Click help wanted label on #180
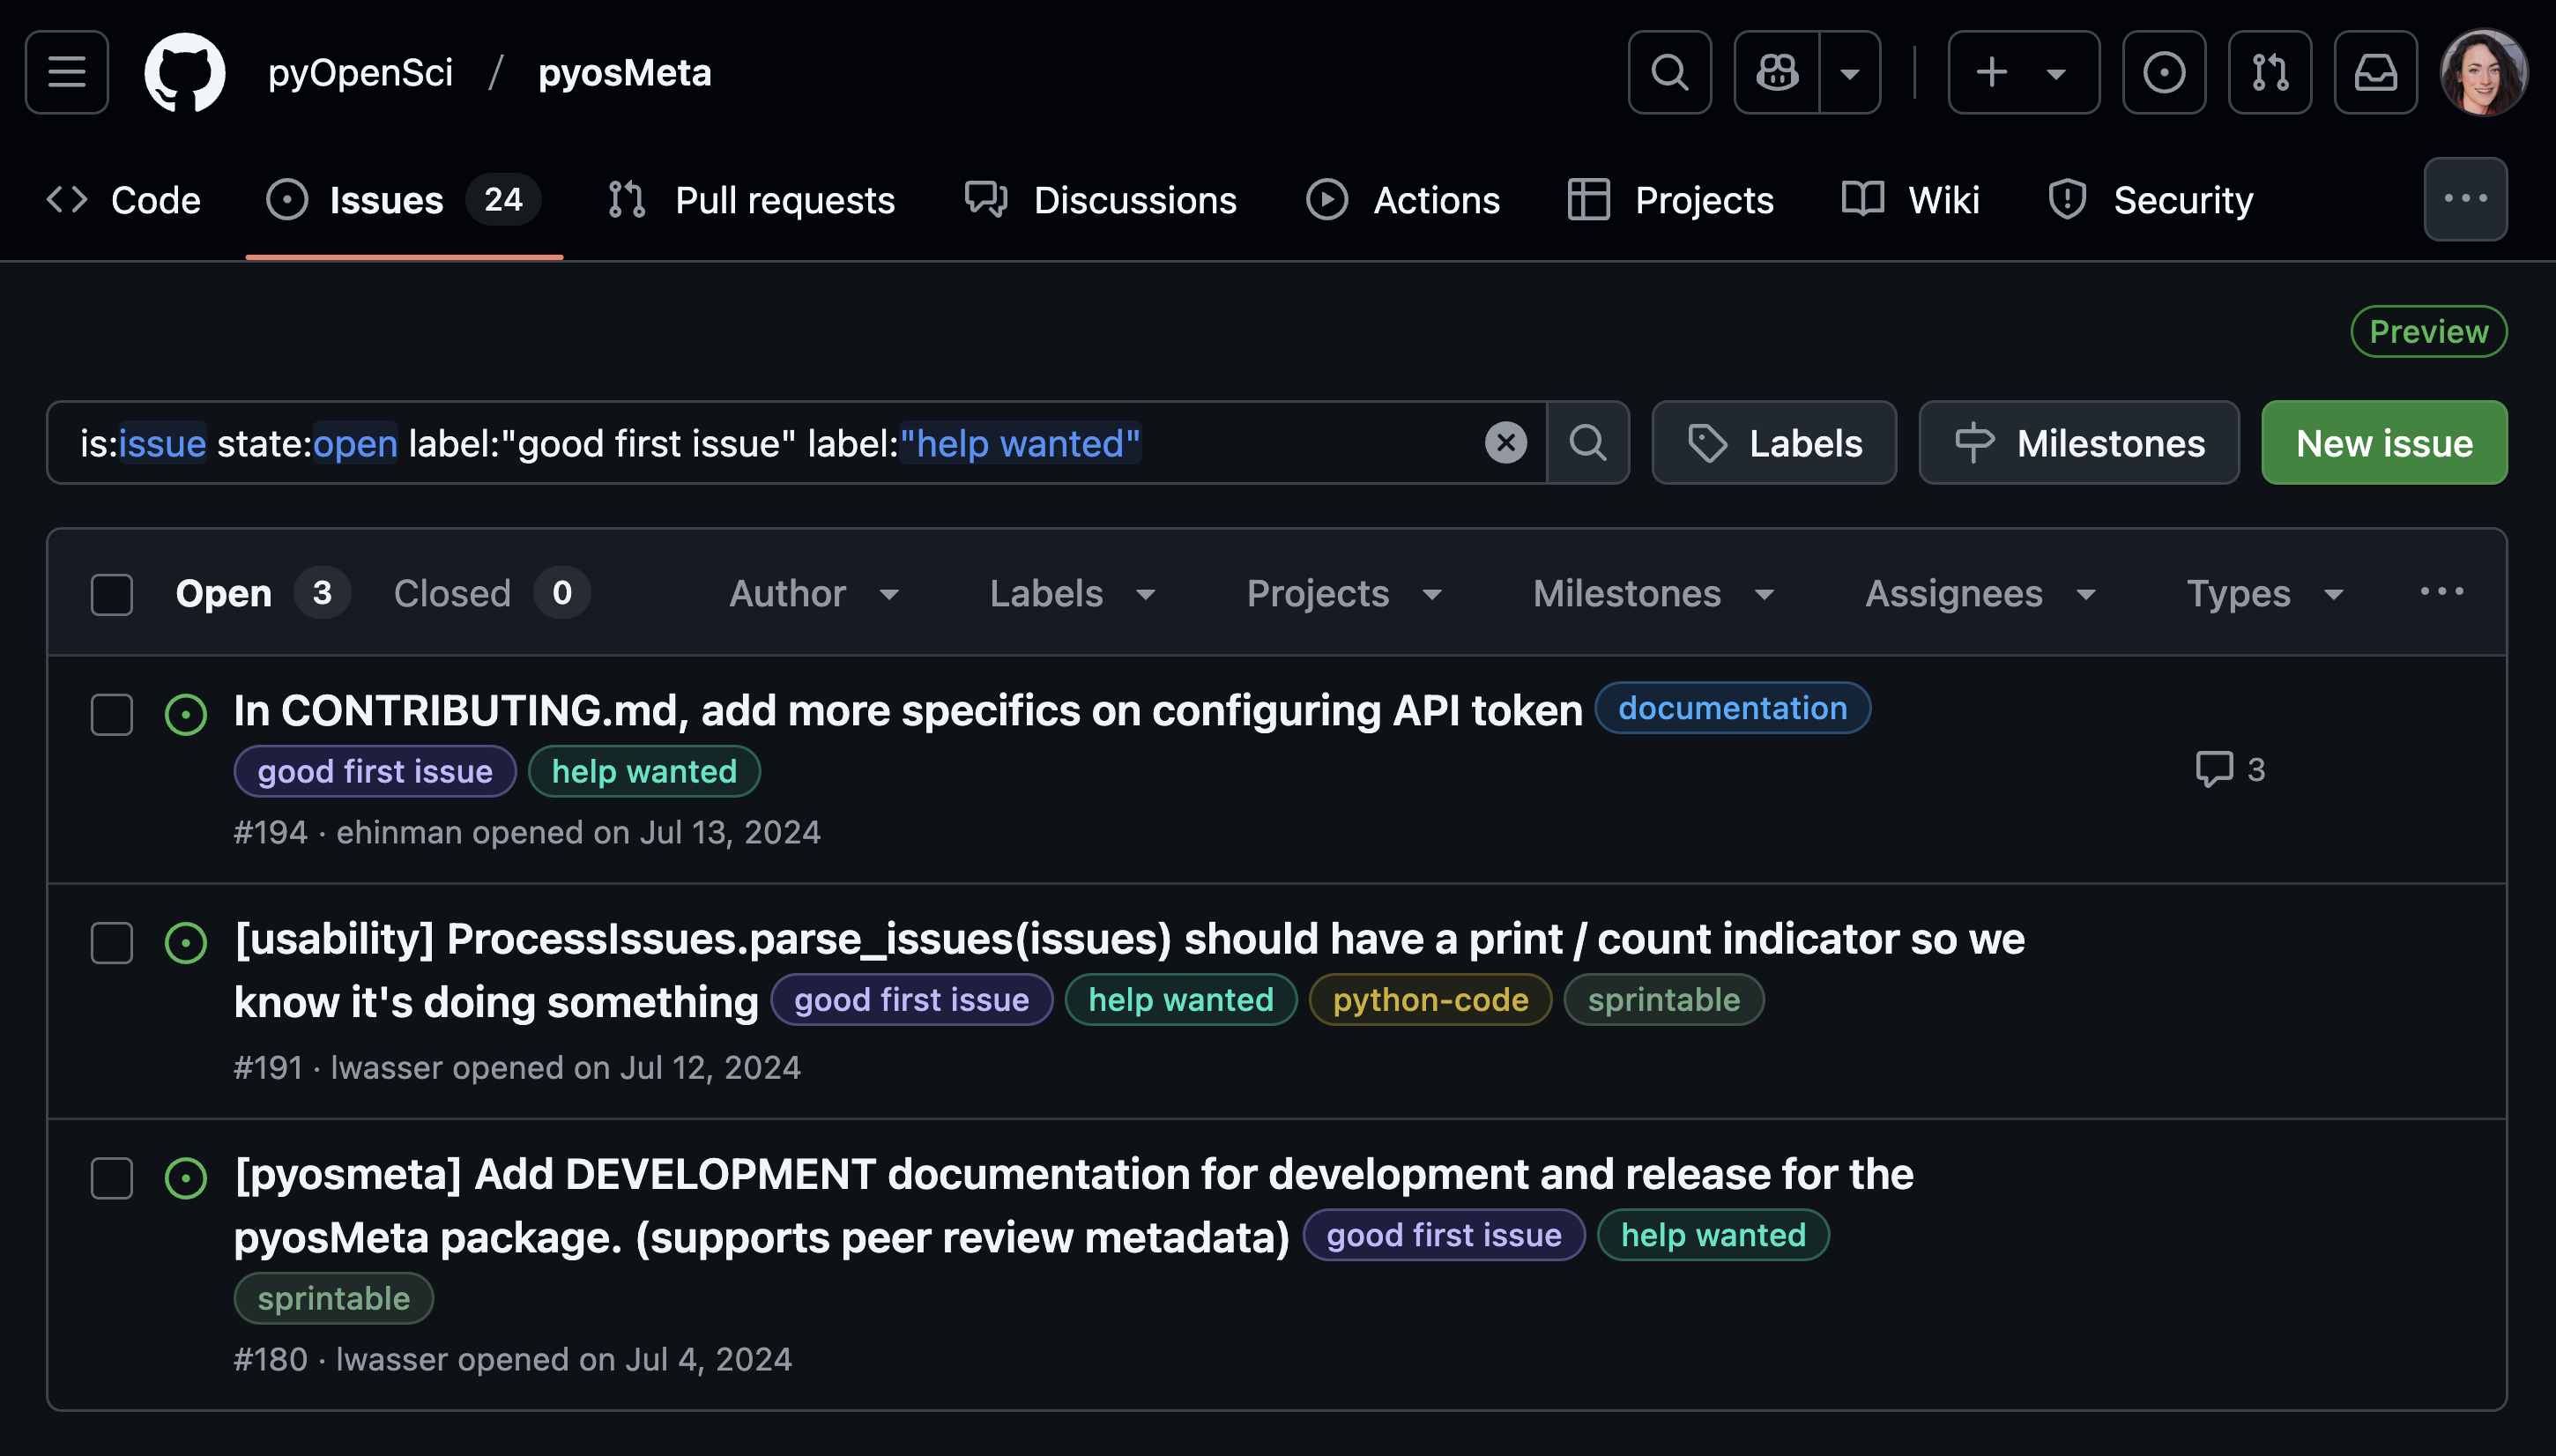 1713,1235
